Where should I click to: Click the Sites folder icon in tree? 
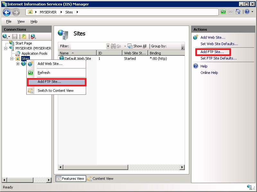(18, 59)
